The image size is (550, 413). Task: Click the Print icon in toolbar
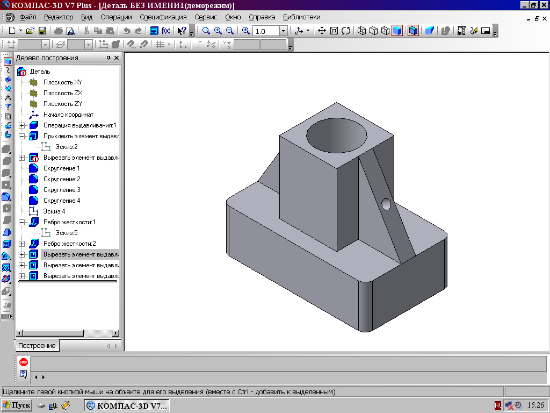pyautogui.click(x=59, y=31)
